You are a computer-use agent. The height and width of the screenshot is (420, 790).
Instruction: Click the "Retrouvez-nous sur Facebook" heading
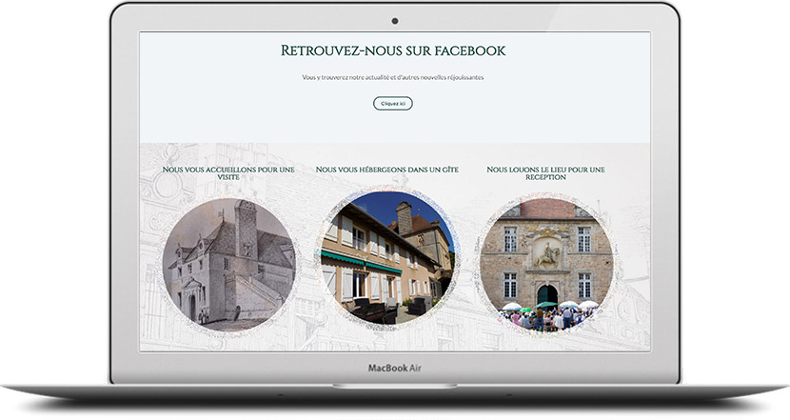tap(393, 50)
